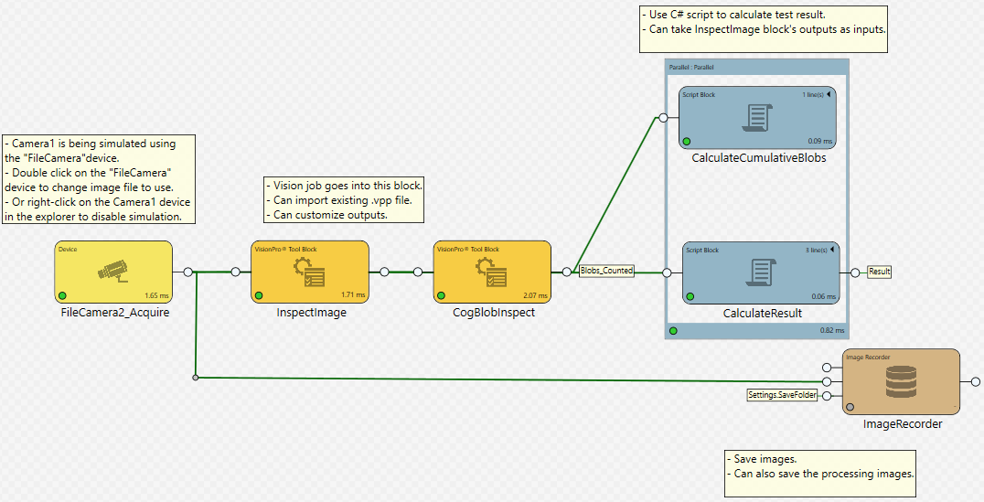
Task: Select the Parallel container header
Action: 756,67
